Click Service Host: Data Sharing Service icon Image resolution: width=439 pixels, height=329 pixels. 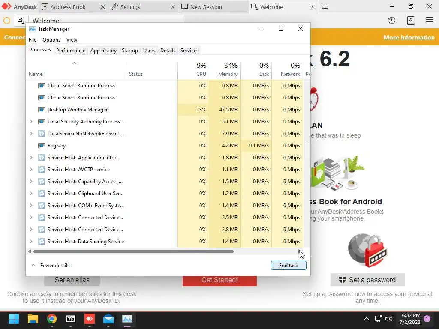(x=42, y=242)
